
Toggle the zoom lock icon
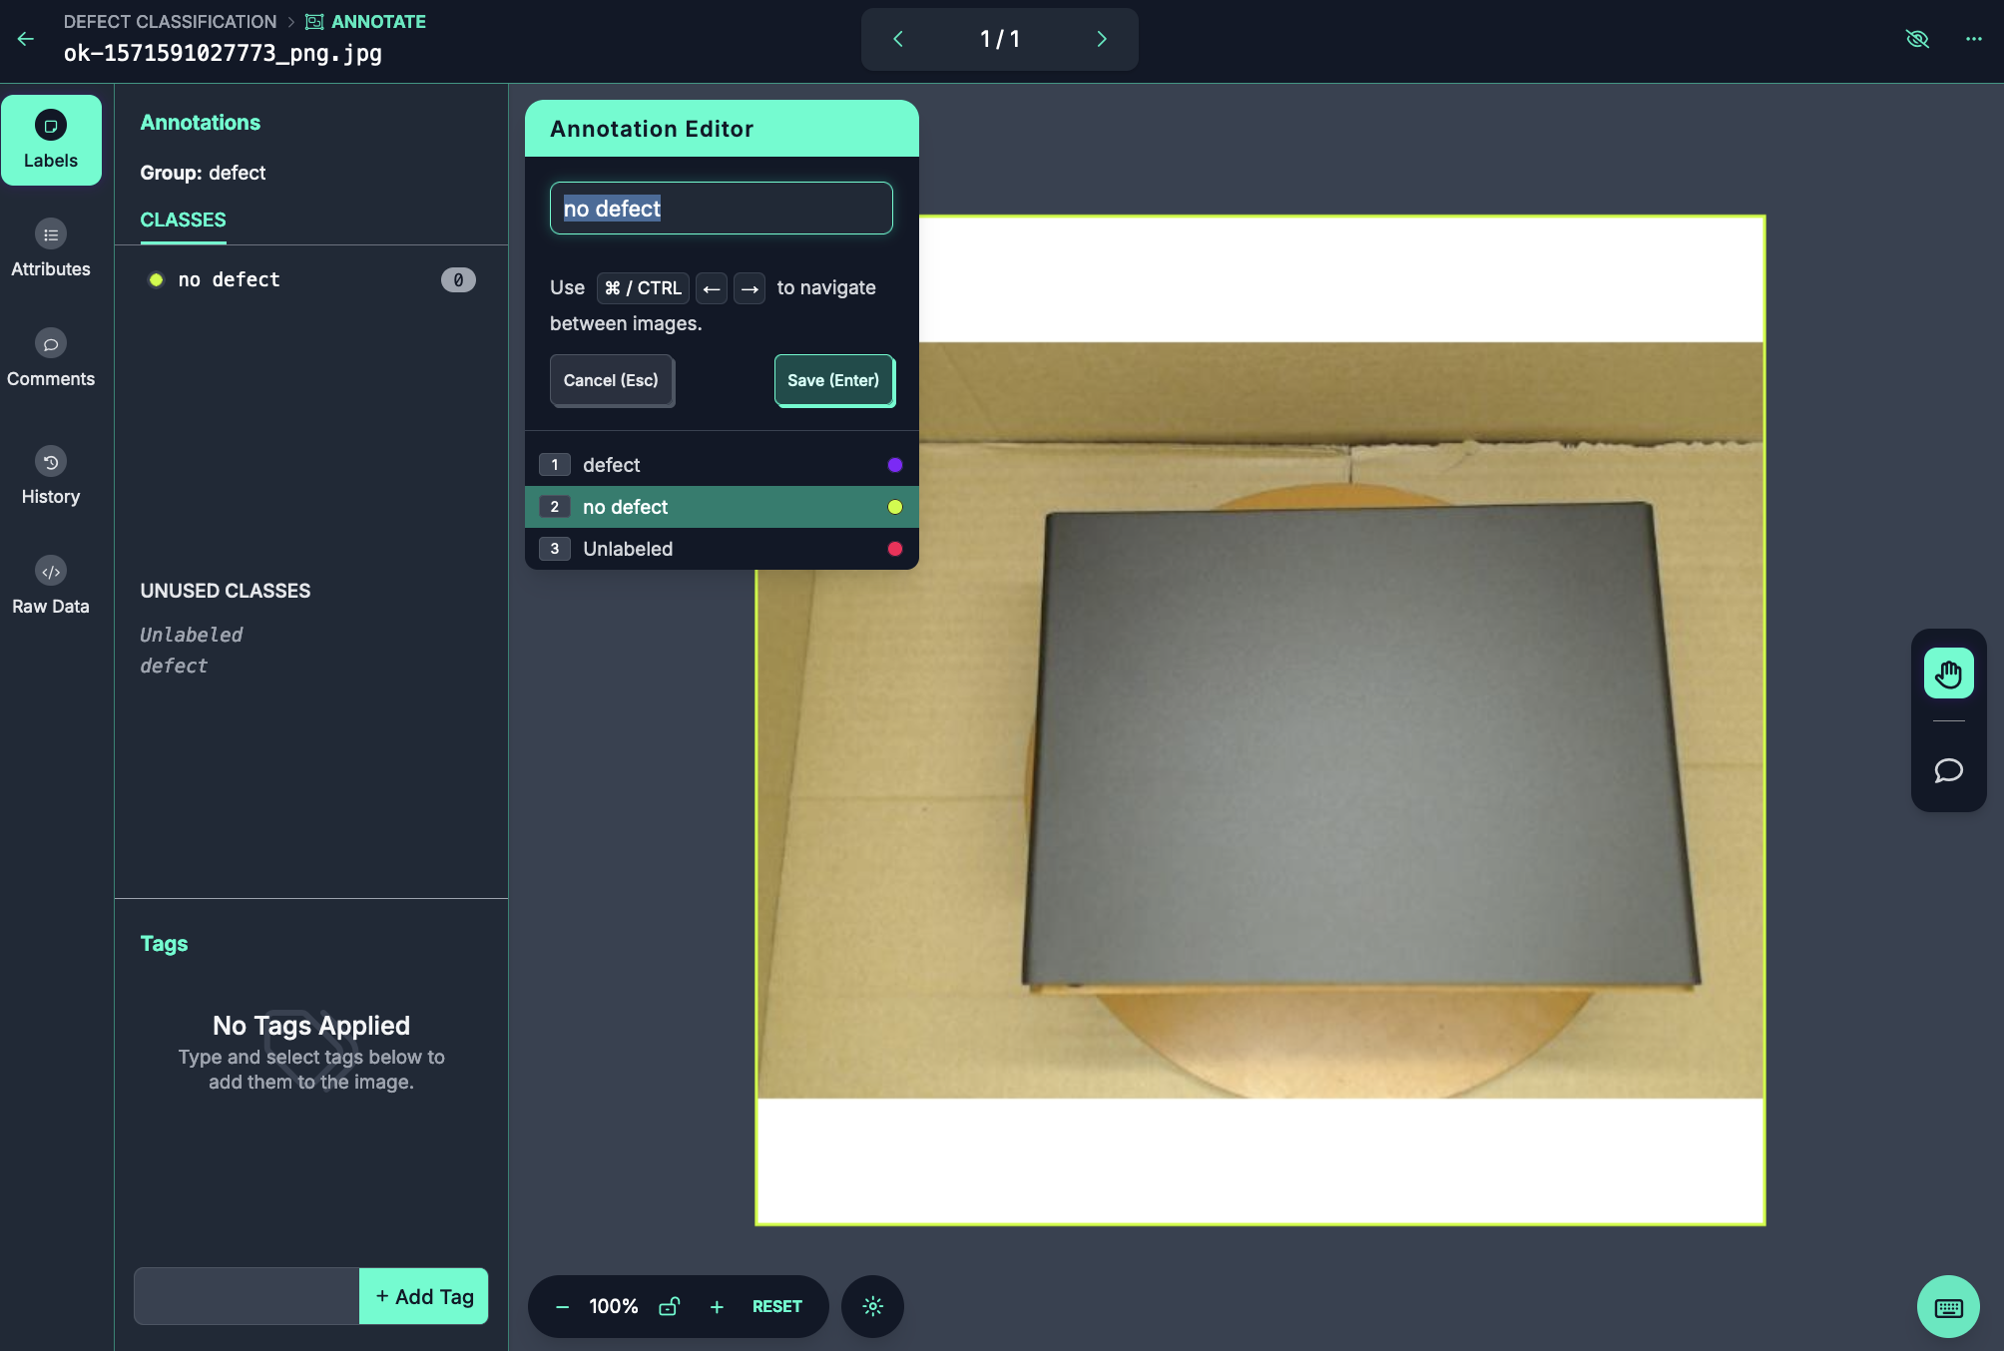pos(669,1306)
